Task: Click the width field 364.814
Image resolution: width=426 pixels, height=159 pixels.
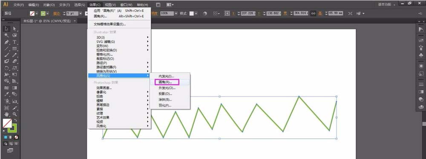Action: (x=300, y=13)
